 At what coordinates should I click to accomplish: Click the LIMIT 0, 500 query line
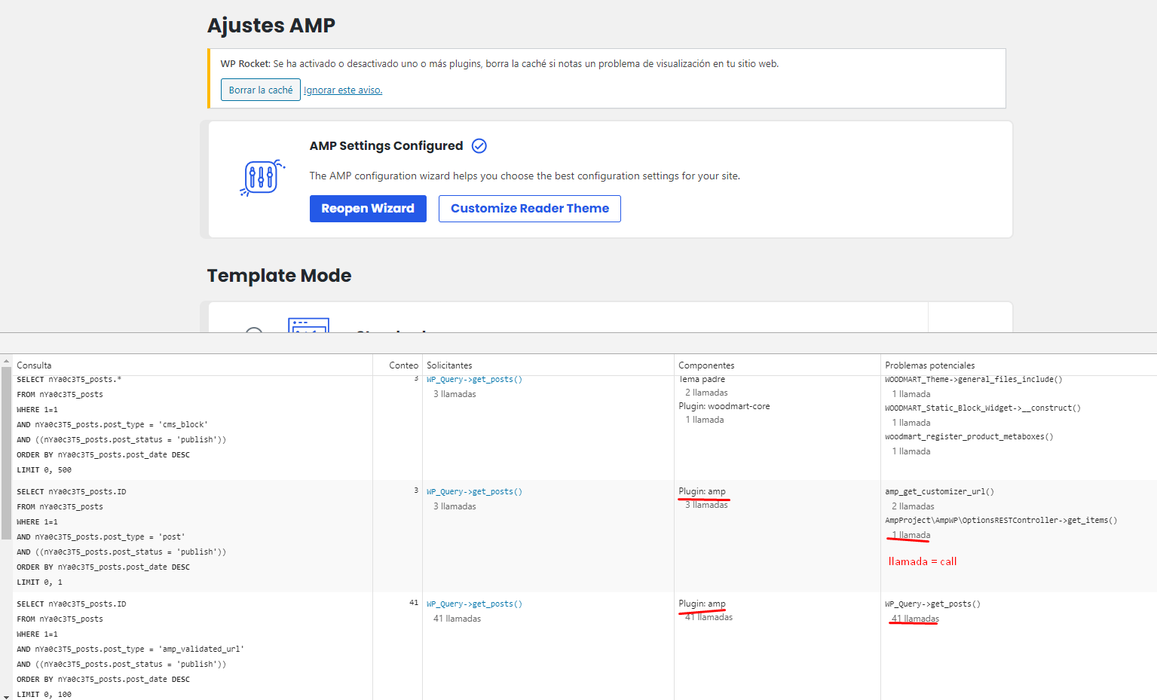(44, 470)
